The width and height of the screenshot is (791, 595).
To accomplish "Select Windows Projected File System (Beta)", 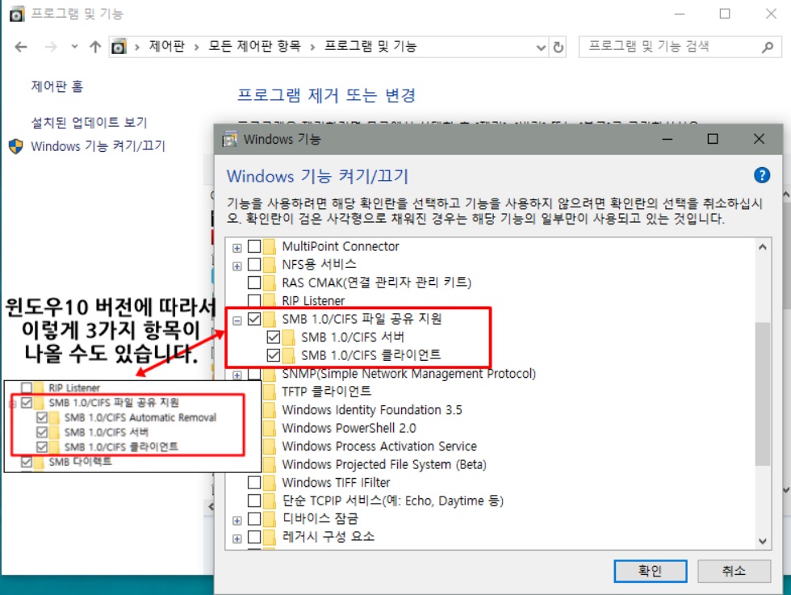I will pyautogui.click(x=384, y=464).
